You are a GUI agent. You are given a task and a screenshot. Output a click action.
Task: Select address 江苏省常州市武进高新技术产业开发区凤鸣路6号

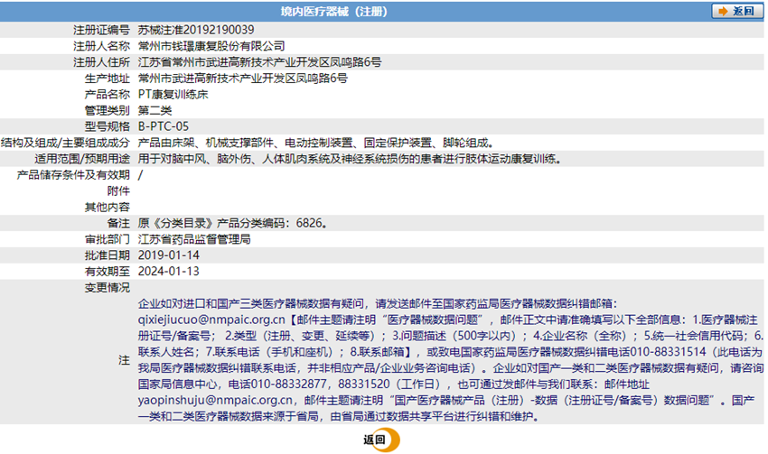tap(259, 62)
